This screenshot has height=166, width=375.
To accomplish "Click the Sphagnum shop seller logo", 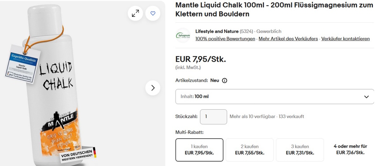I will [183, 36].
